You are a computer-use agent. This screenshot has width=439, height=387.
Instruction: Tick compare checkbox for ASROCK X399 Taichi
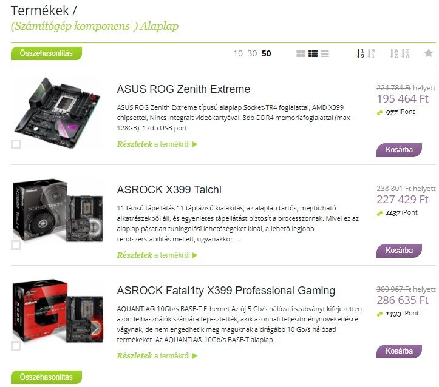(x=16, y=245)
